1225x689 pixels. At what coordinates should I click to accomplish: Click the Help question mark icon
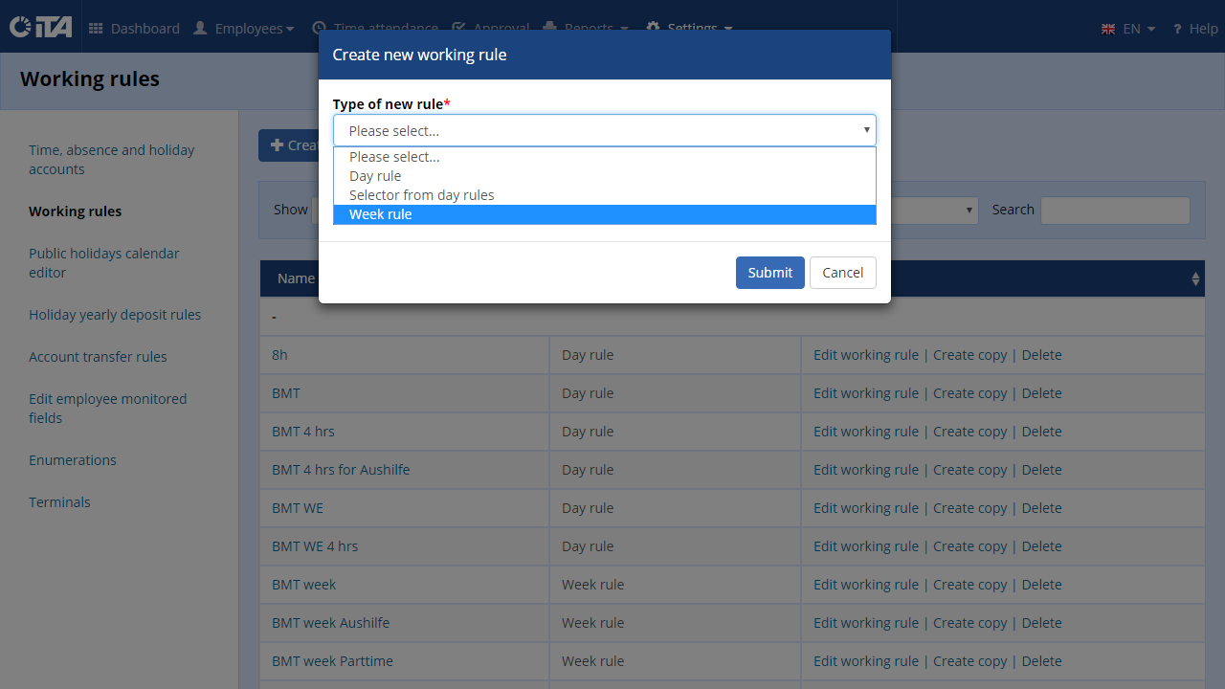(x=1177, y=30)
